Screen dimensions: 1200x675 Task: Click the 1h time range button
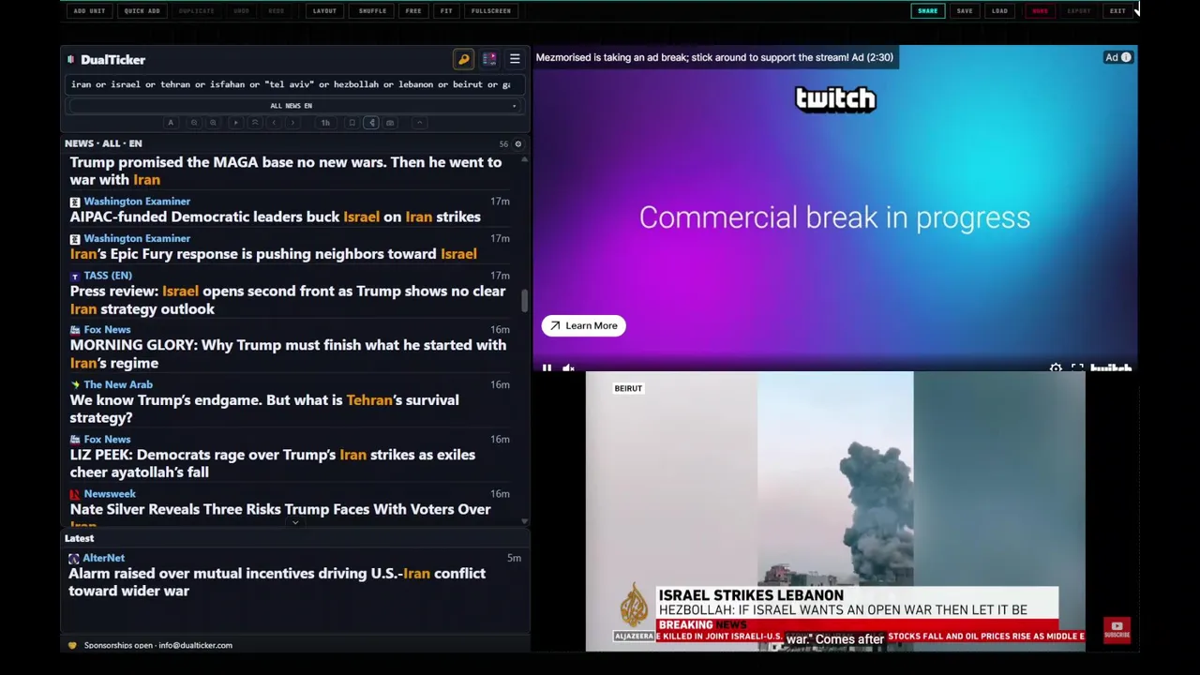pos(325,123)
